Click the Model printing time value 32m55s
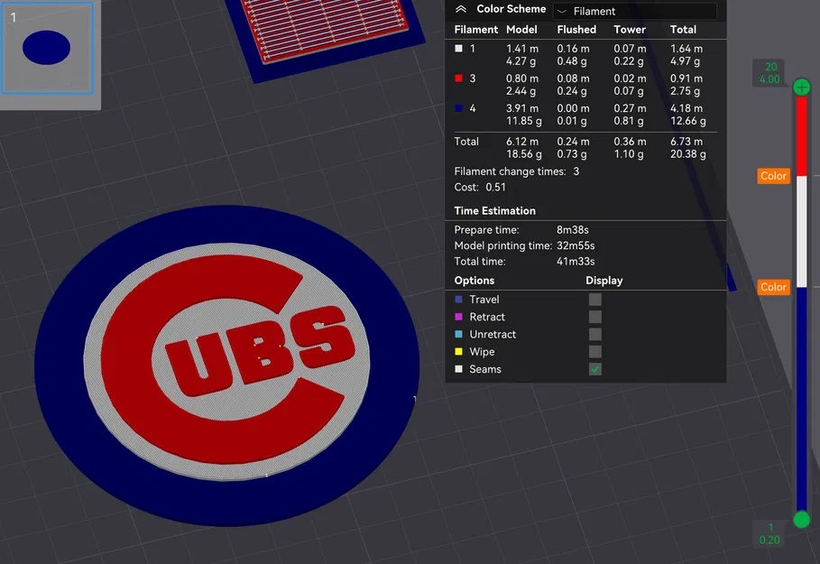The image size is (820, 564). 576,245
